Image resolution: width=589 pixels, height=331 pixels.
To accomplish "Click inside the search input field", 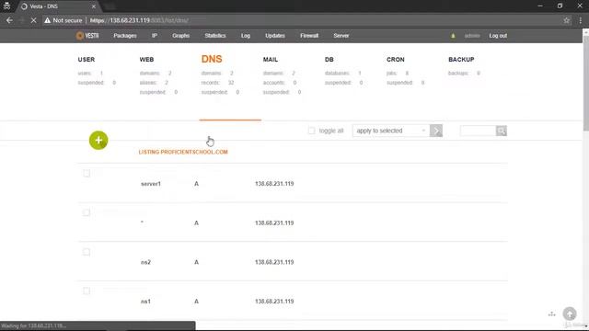I will point(478,131).
